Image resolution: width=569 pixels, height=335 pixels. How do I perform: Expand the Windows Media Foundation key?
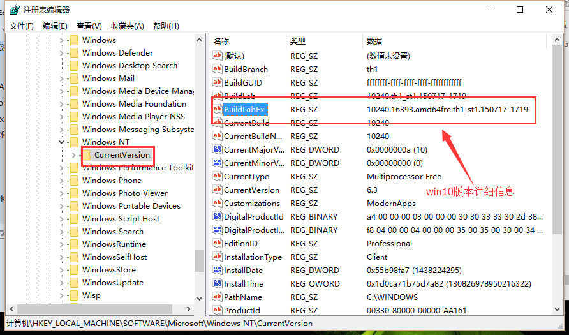(61, 104)
